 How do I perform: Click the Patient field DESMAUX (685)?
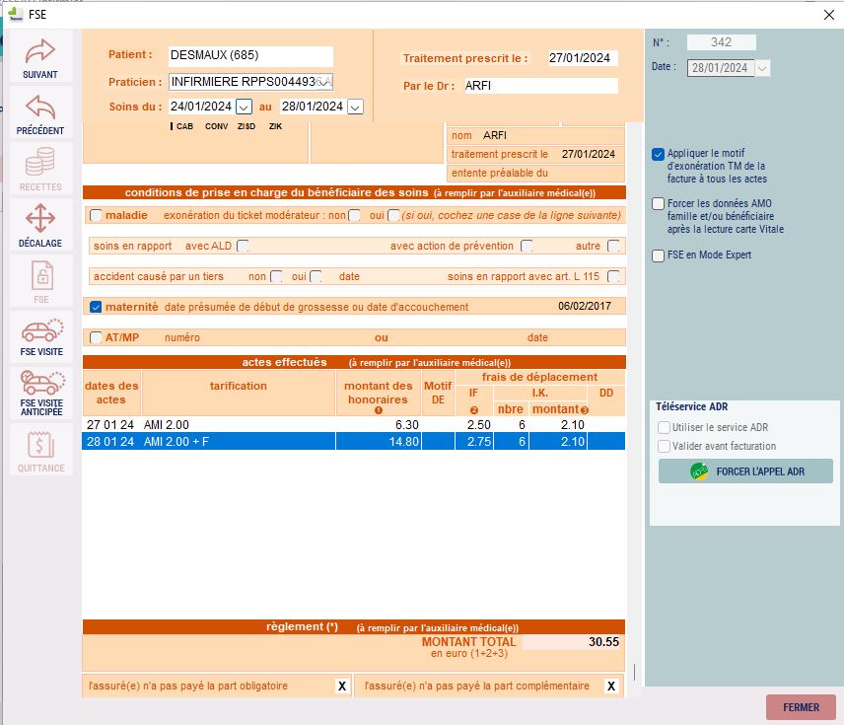(x=250, y=55)
